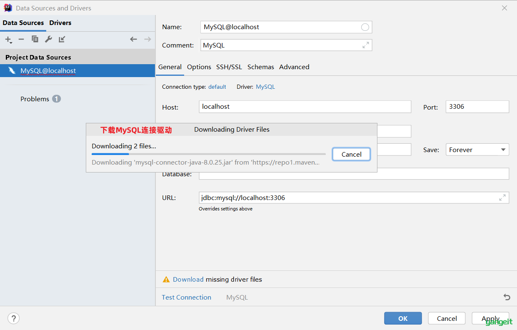Add a new data source with plus icon
Viewport: 517px width, 330px height.
click(8, 39)
